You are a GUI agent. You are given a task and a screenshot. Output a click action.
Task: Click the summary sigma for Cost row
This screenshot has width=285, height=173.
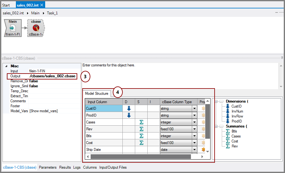point(141,143)
